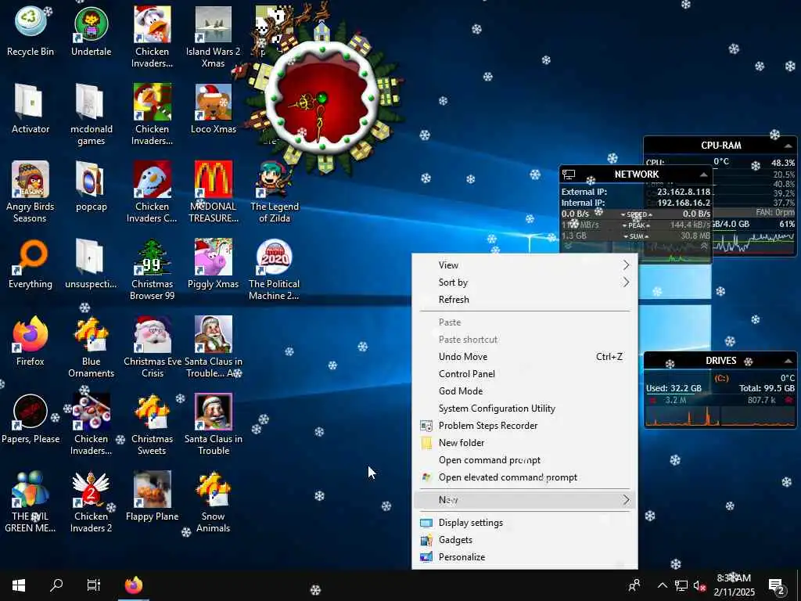Choose Undo Move in context menu
The height and width of the screenshot is (601, 801).
coord(525,357)
